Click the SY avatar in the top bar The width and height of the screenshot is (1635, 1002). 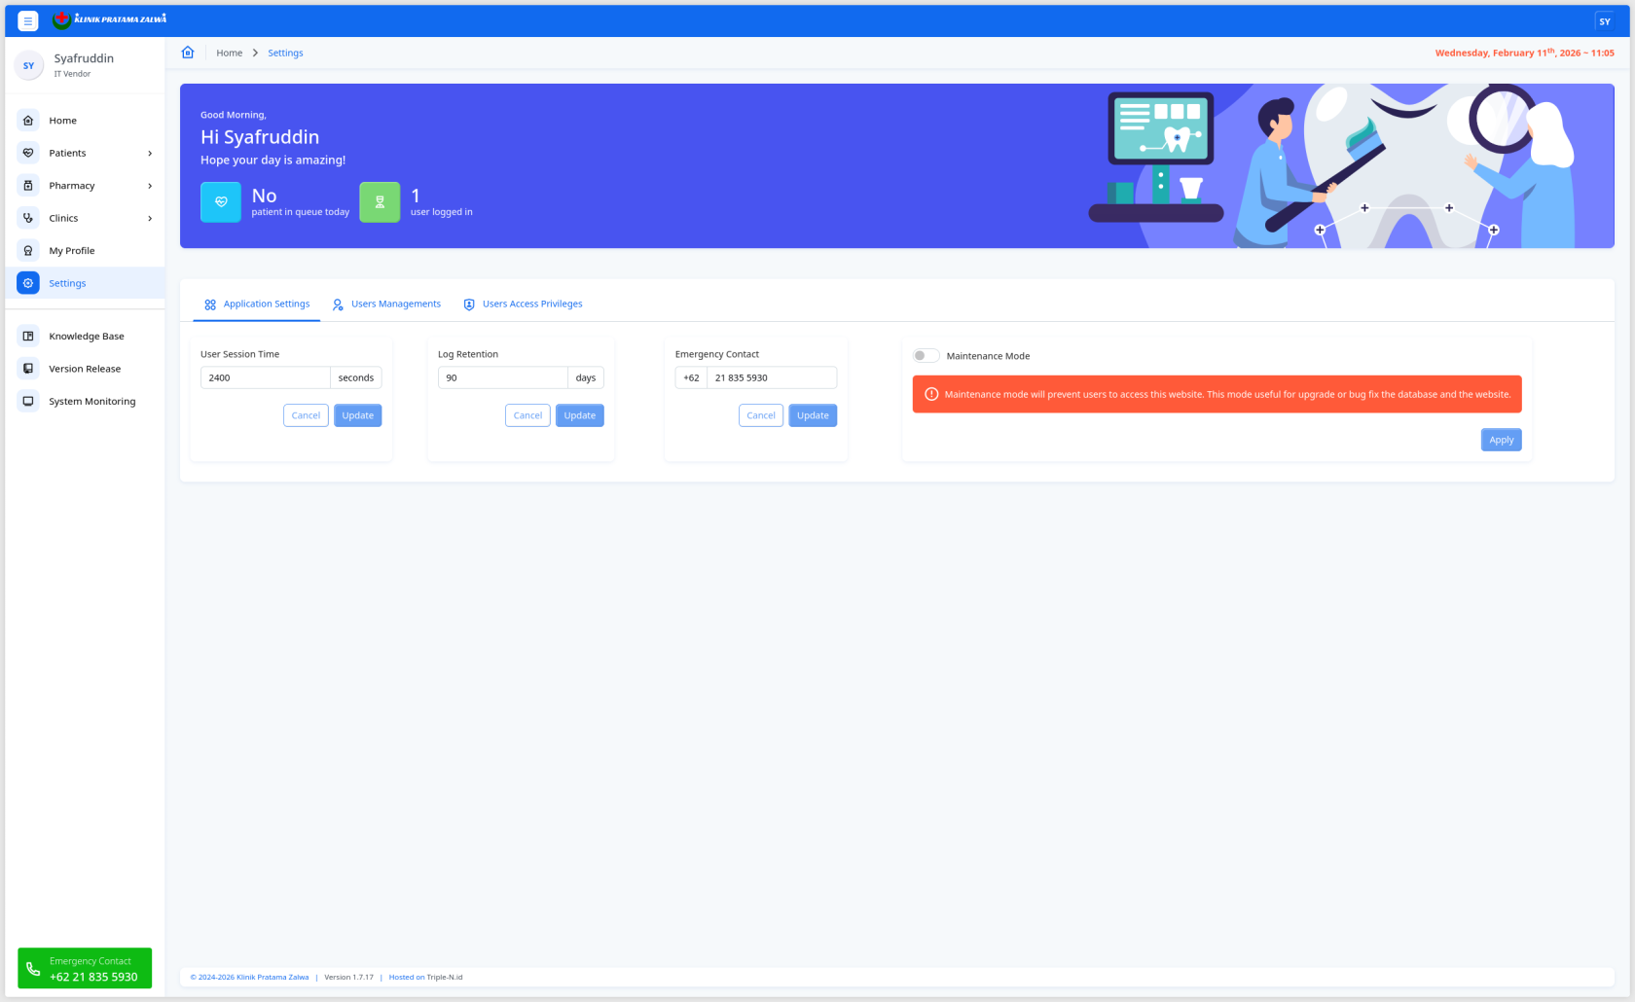click(1604, 20)
